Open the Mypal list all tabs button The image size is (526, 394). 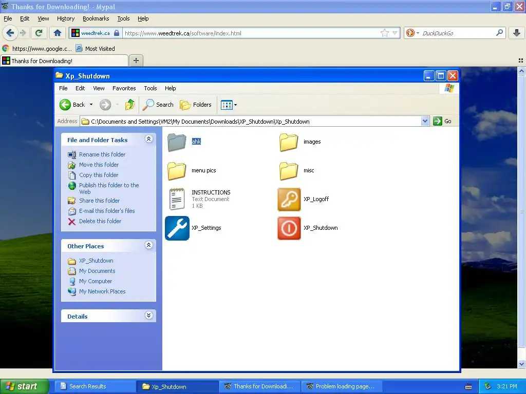(521, 61)
